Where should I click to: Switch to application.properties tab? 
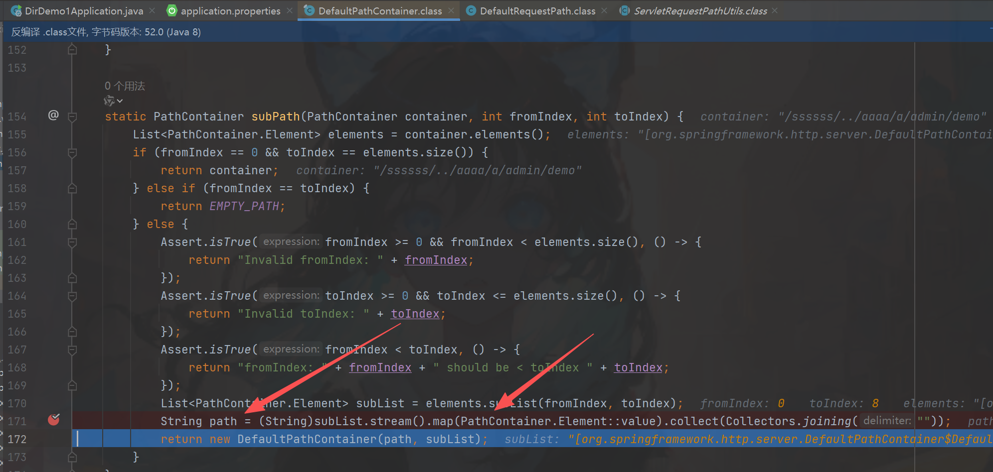pos(230,11)
